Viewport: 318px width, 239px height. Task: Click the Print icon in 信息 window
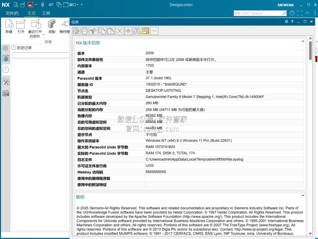pyautogui.click(x=85, y=31)
